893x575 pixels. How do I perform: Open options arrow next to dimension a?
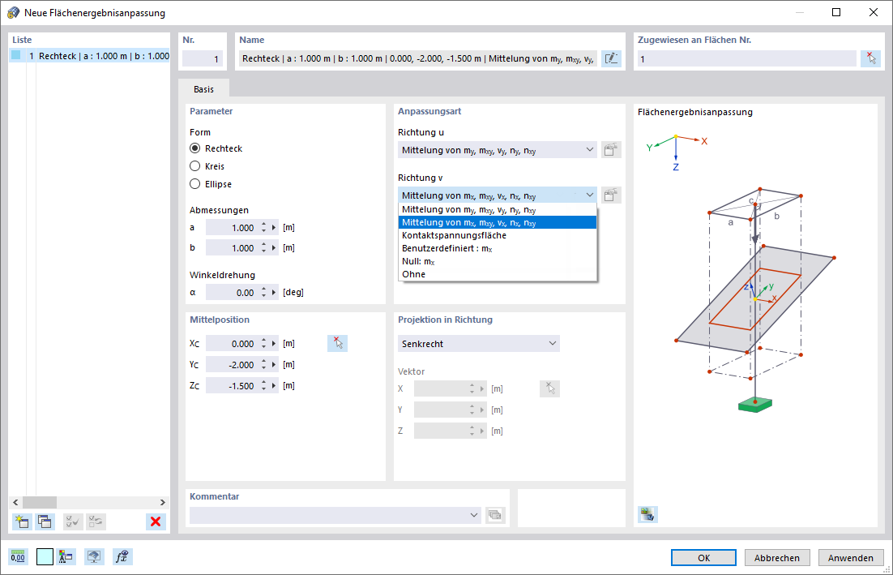pyautogui.click(x=274, y=227)
